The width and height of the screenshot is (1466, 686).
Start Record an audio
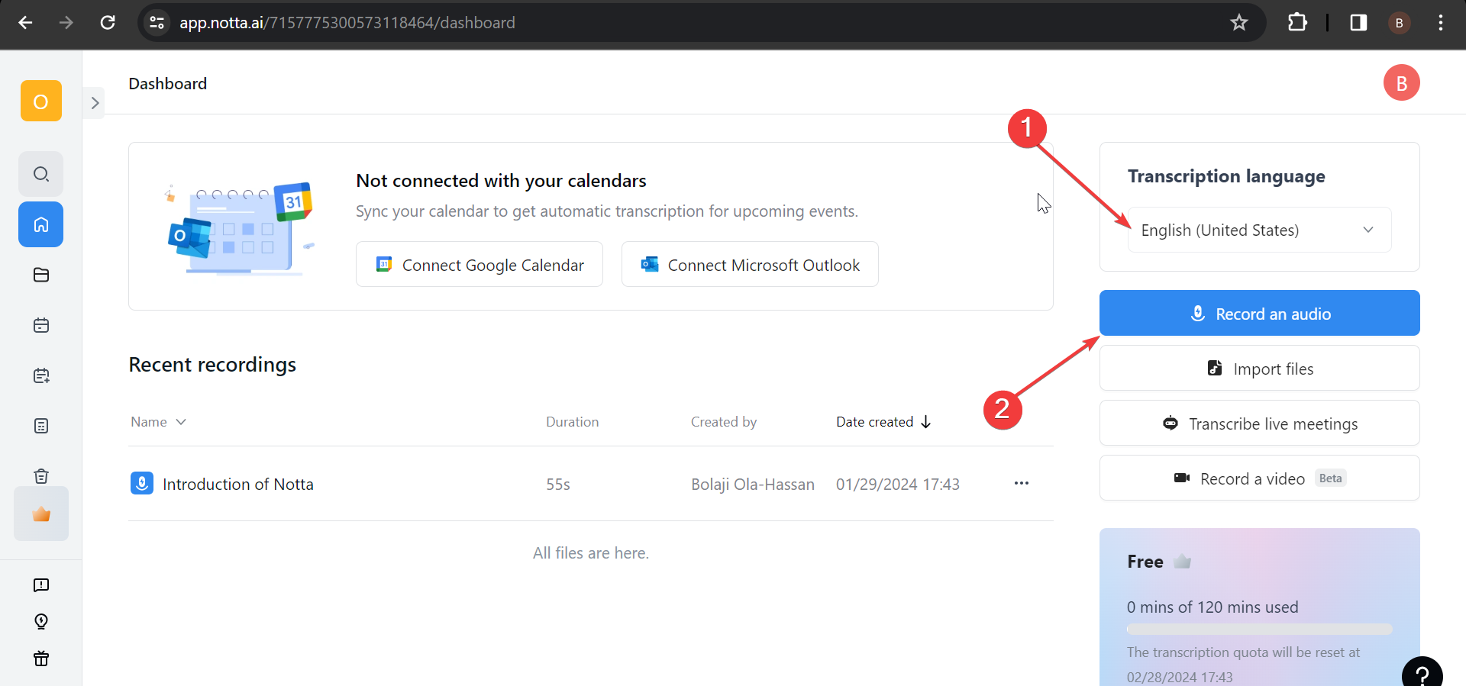[x=1260, y=313]
